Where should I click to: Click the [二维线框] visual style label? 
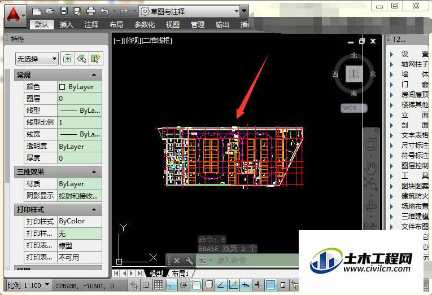pos(156,41)
